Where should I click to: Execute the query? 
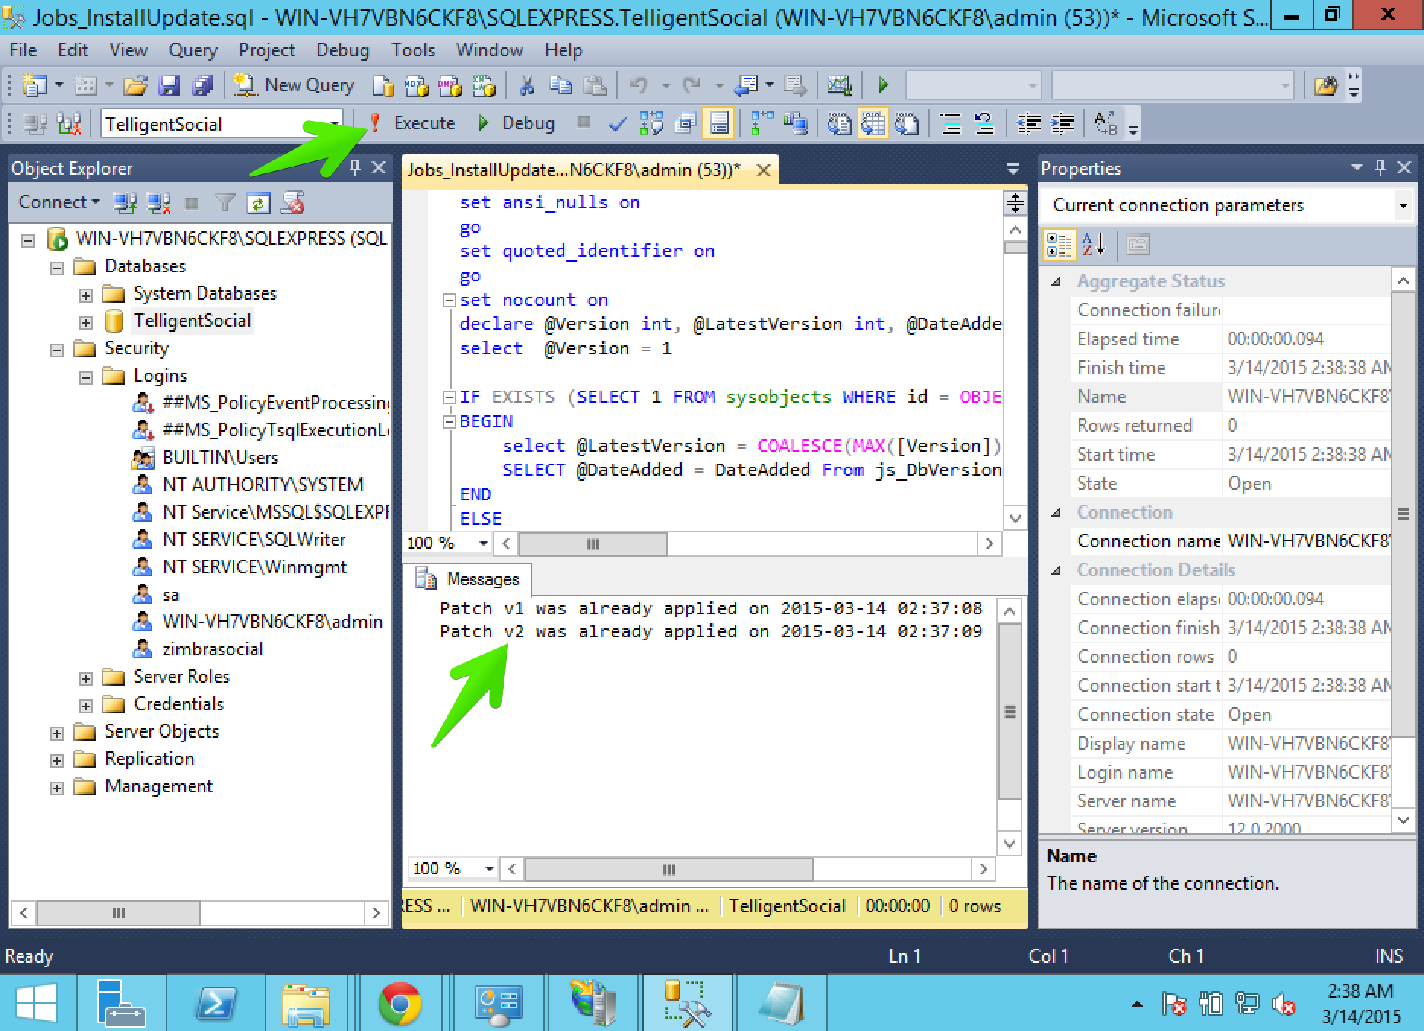(412, 123)
